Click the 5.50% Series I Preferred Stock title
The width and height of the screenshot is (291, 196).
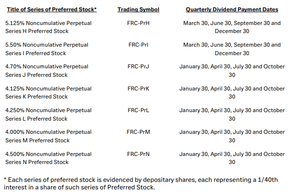(x=47, y=49)
